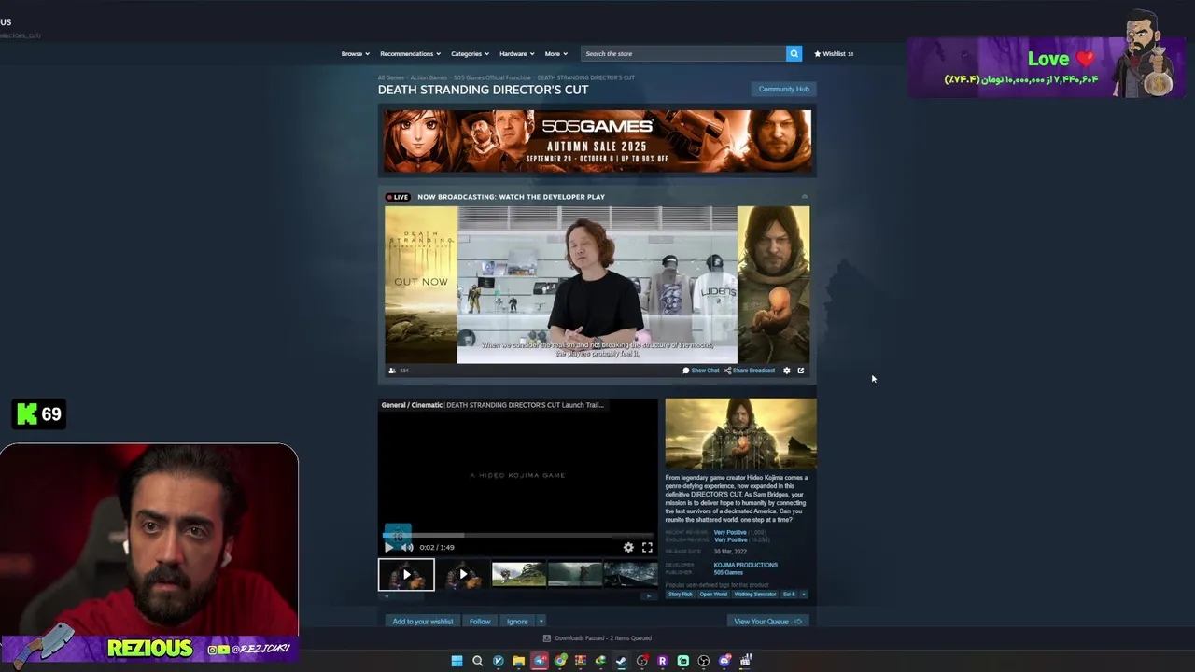
Task: Open the green square app in taskbar
Action: click(682, 661)
